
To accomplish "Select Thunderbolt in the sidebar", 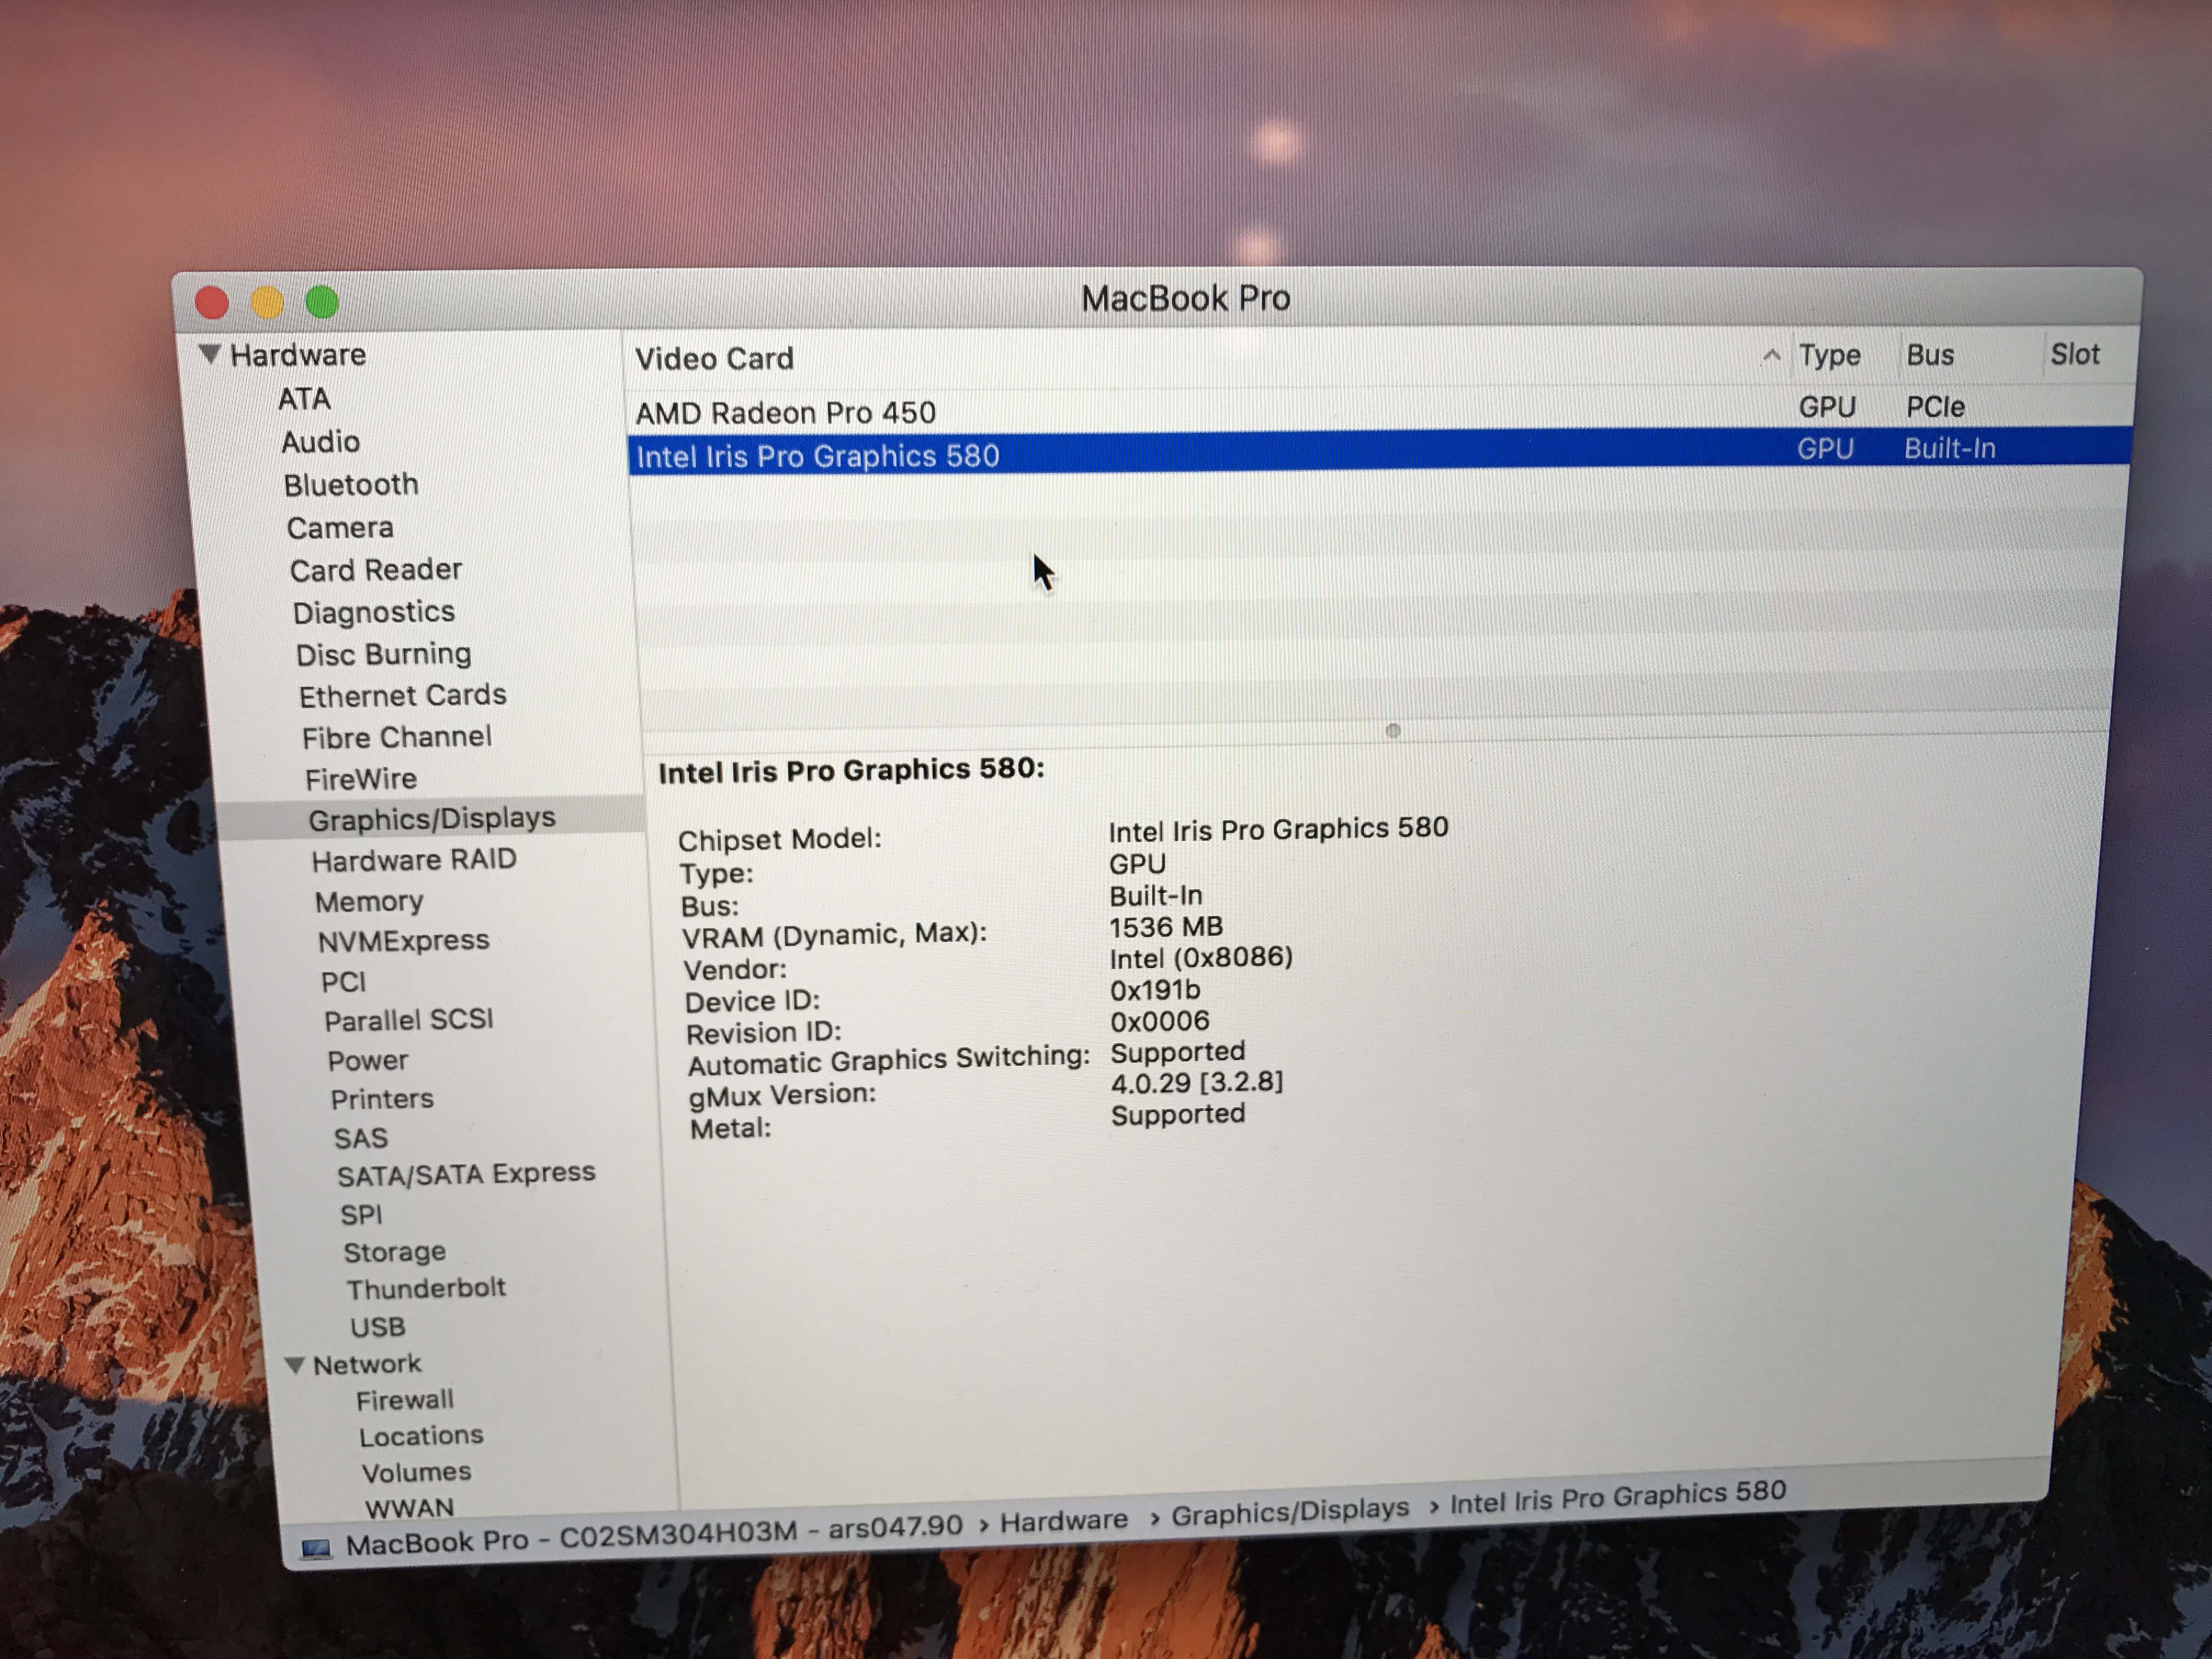I will pos(427,1288).
